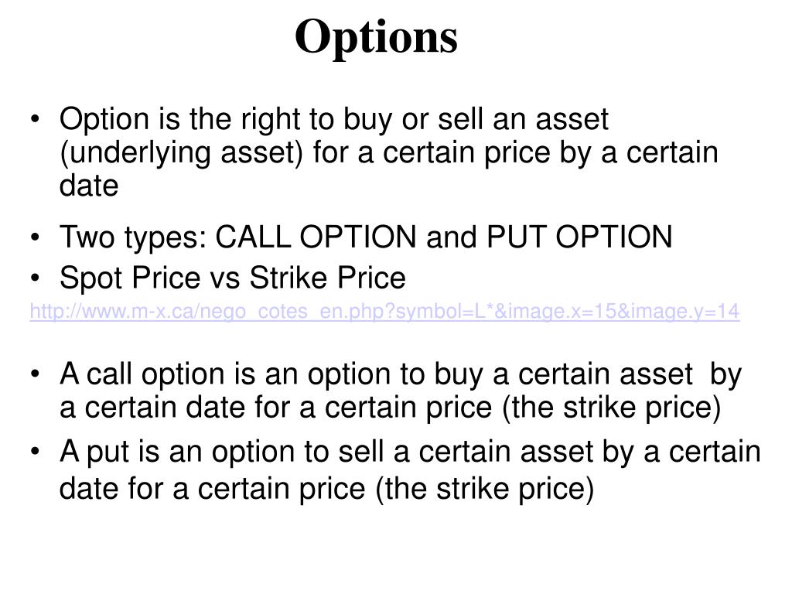The width and height of the screenshot is (792, 594).
Task: Click the "(underlying asset)" phrase
Action: 181,153
